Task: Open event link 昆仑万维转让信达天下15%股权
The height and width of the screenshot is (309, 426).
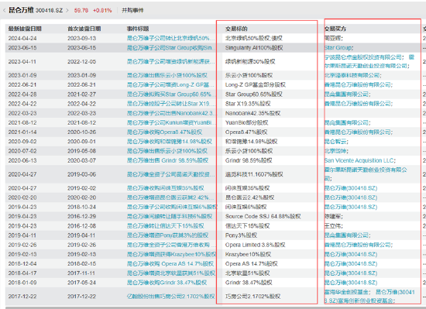Action: pyautogui.click(x=166, y=226)
